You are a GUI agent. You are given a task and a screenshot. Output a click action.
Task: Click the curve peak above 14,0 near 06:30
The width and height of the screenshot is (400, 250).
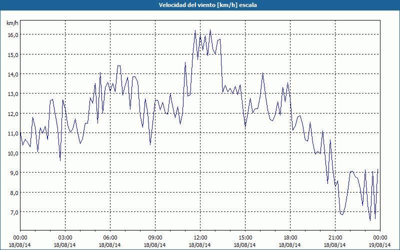point(119,66)
